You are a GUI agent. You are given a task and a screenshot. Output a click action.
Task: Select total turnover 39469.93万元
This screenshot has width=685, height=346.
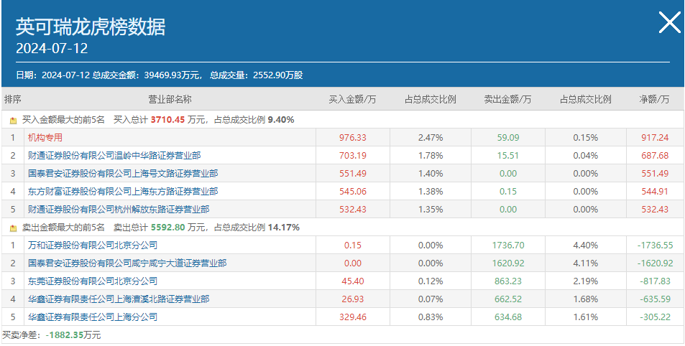171,75
